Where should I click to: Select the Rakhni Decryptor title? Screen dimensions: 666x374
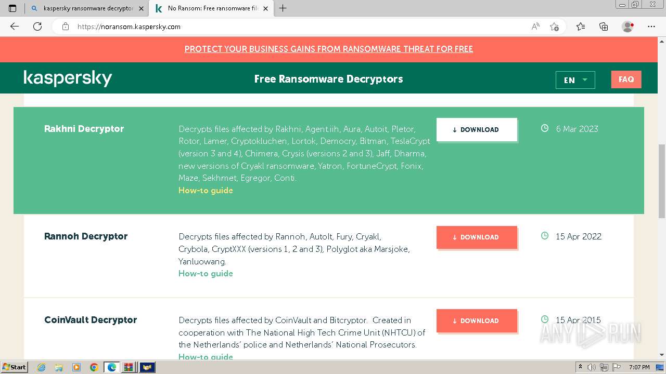[x=84, y=129]
